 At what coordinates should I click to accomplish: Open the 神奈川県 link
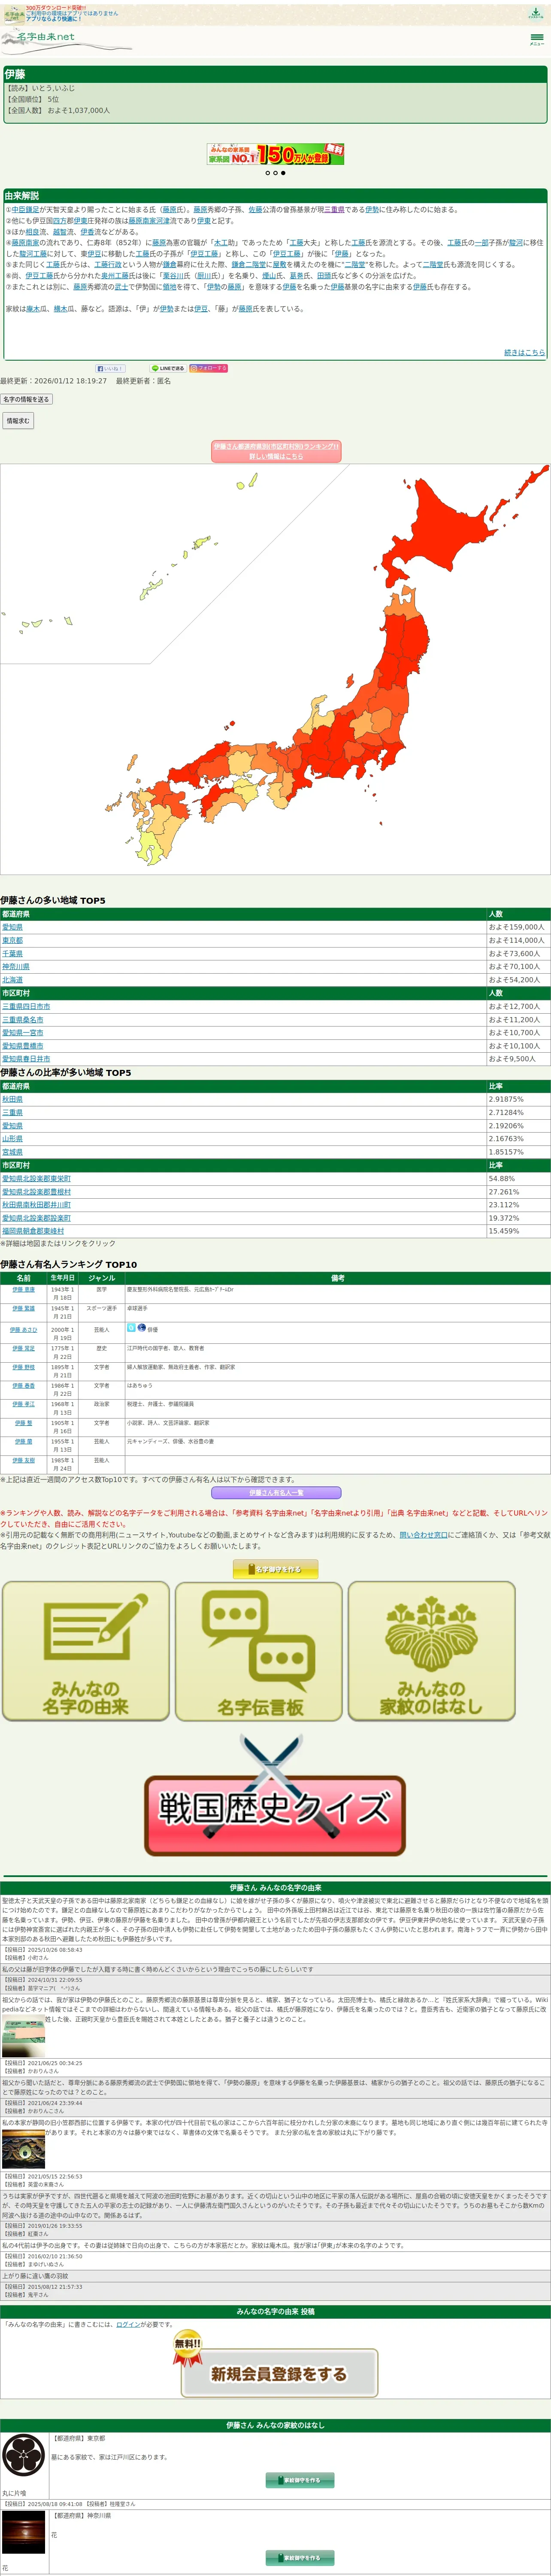[x=15, y=966]
